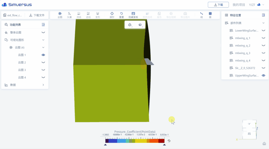Select the 流线 streamline tool
Screen dimensions: 269x149
tap(79, 15)
